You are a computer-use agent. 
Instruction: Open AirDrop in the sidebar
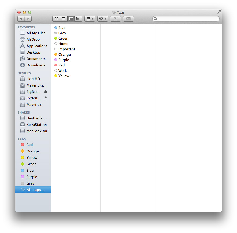[x=33, y=39]
